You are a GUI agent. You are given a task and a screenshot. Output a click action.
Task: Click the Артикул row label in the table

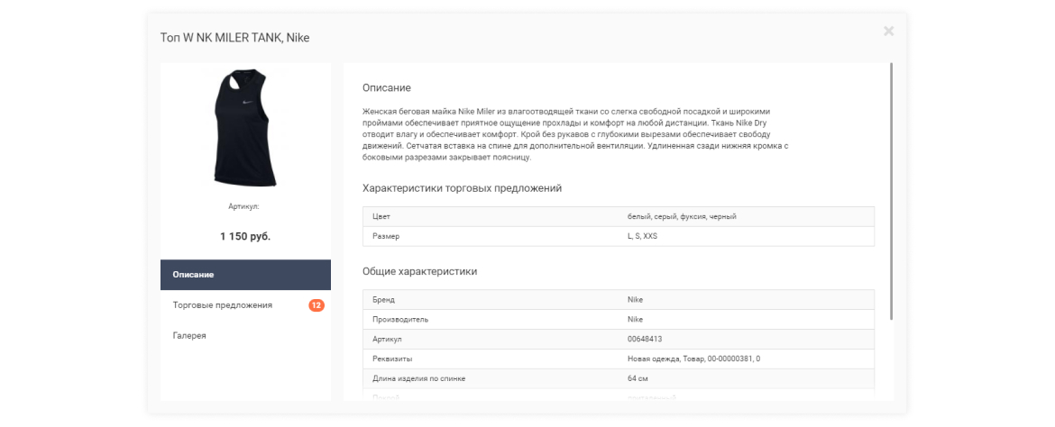click(387, 340)
